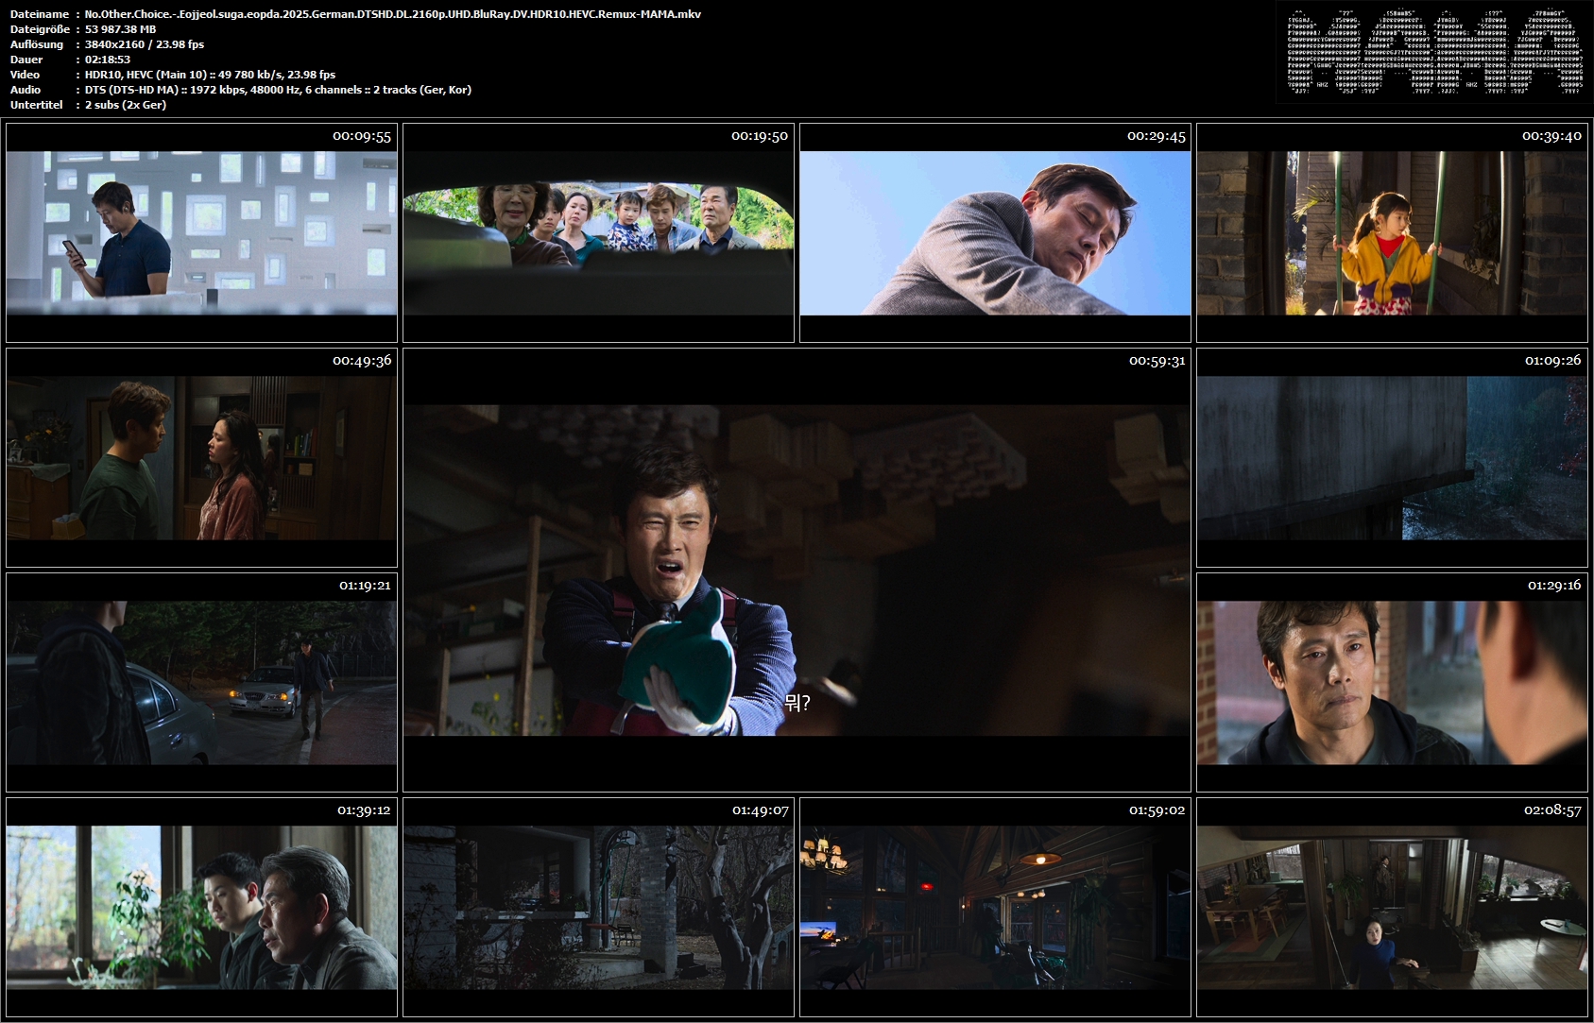Select the thumbnail of family peering into trunk
Image resolution: width=1594 pixels, height=1023 pixels.
coord(598,233)
